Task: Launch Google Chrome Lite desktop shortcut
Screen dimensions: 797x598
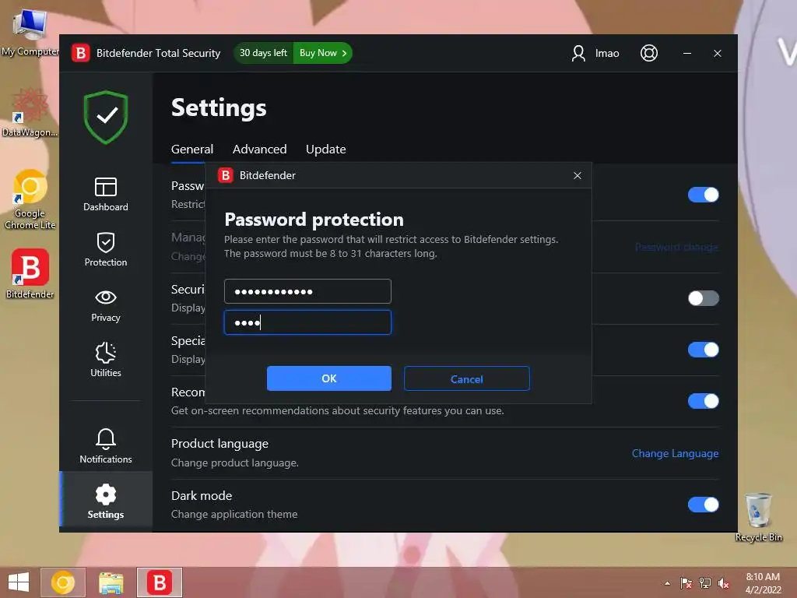Action: click(x=30, y=199)
